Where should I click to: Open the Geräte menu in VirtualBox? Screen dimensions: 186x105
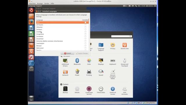pos(46,3)
